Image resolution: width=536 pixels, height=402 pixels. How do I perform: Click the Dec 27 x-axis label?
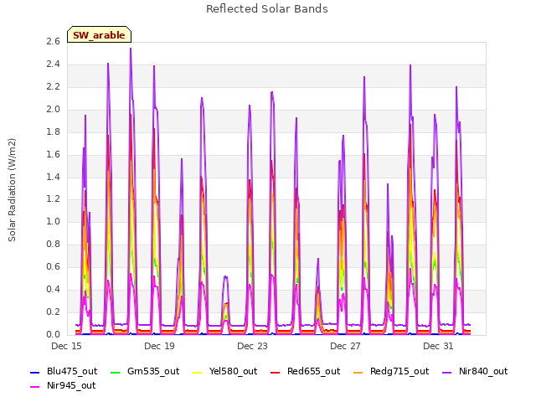(345, 346)
